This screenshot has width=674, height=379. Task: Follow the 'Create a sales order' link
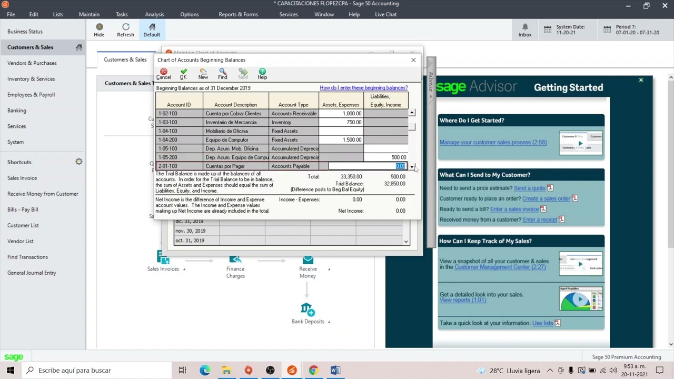coord(546,198)
